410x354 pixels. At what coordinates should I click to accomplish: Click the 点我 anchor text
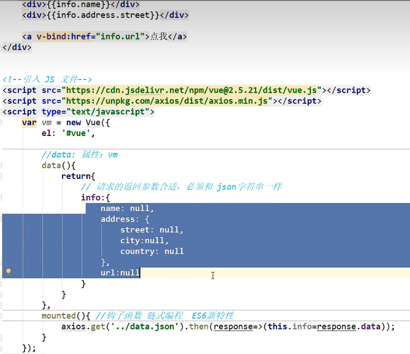point(159,36)
